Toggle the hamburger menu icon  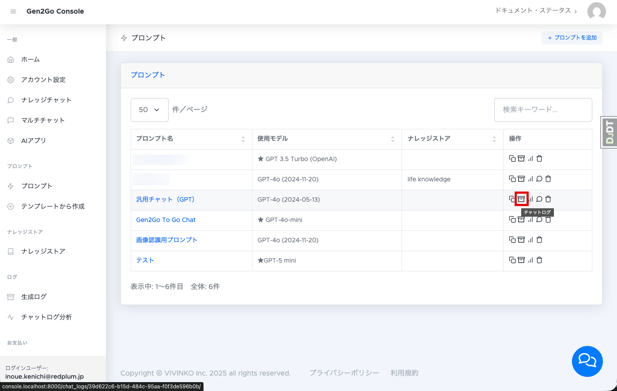click(13, 11)
